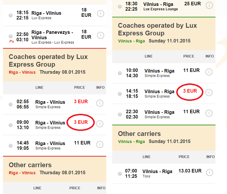Image resolution: width=227 pixels, height=194 pixels.
Task: Select the 22:30 Vilnius - Riga radio button
Action: [120, 114]
